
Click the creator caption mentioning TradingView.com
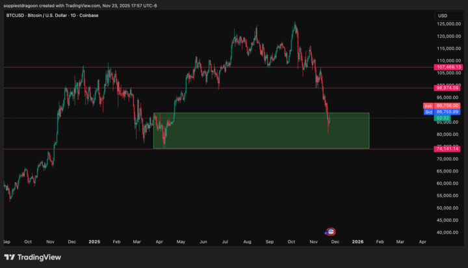[81, 6]
